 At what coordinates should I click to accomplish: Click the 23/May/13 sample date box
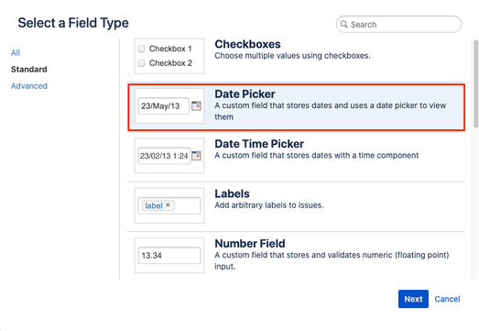(163, 105)
